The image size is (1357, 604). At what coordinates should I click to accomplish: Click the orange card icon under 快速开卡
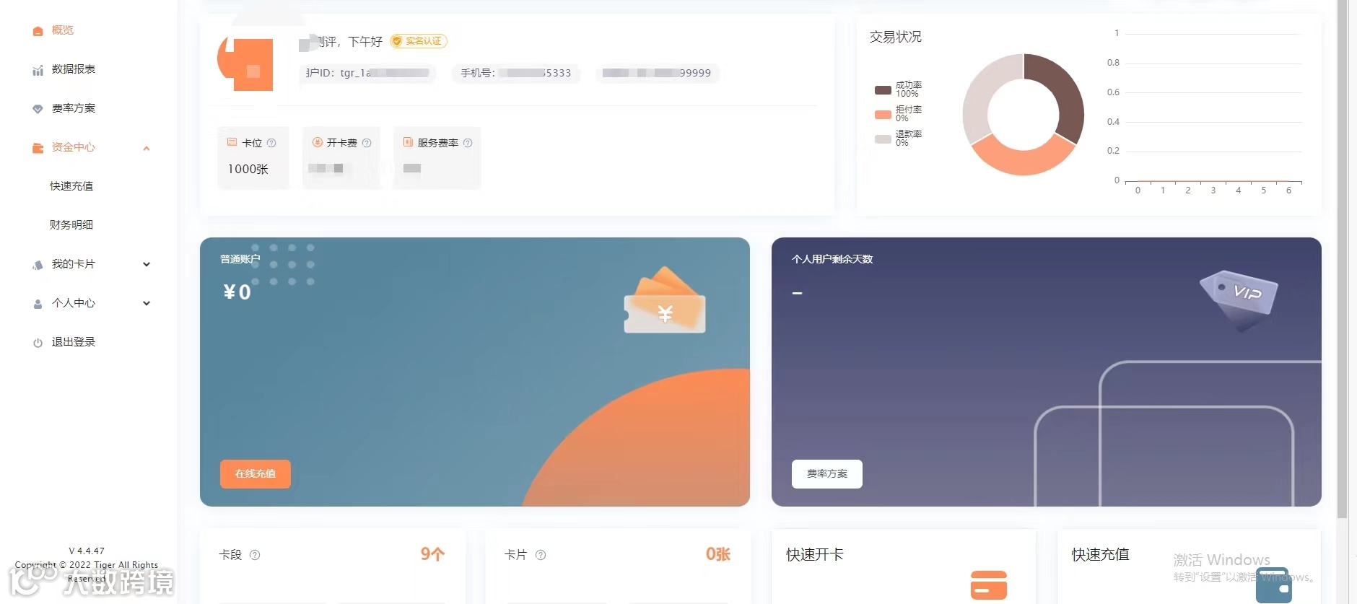pyautogui.click(x=989, y=585)
